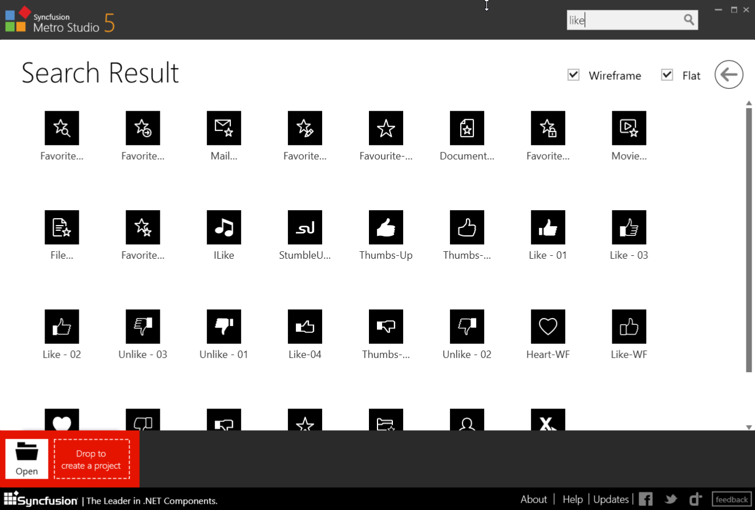Pick the Heart-WF icon
The height and width of the screenshot is (510, 755).
point(547,327)
